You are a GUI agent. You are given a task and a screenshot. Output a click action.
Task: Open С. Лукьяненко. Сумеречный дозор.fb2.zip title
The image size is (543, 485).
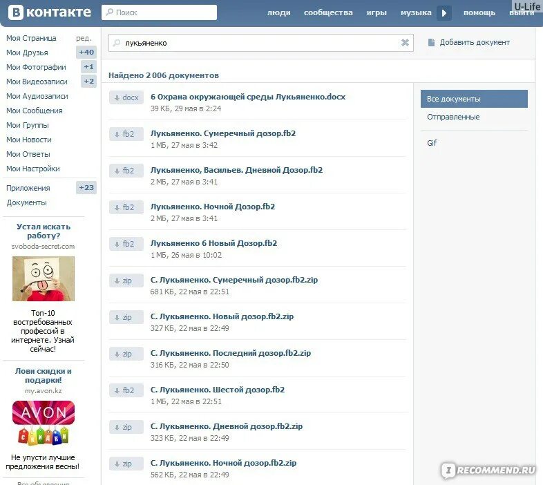[234, 280]
